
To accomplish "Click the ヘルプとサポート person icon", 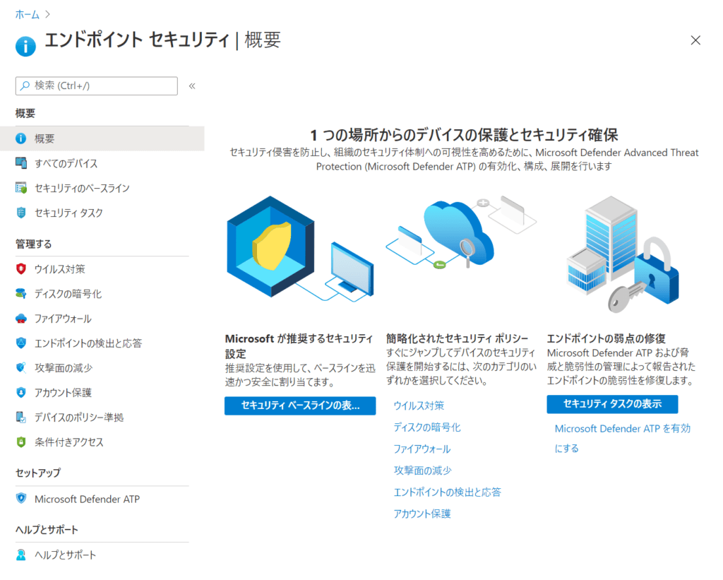I will click(x=20, y=555).
